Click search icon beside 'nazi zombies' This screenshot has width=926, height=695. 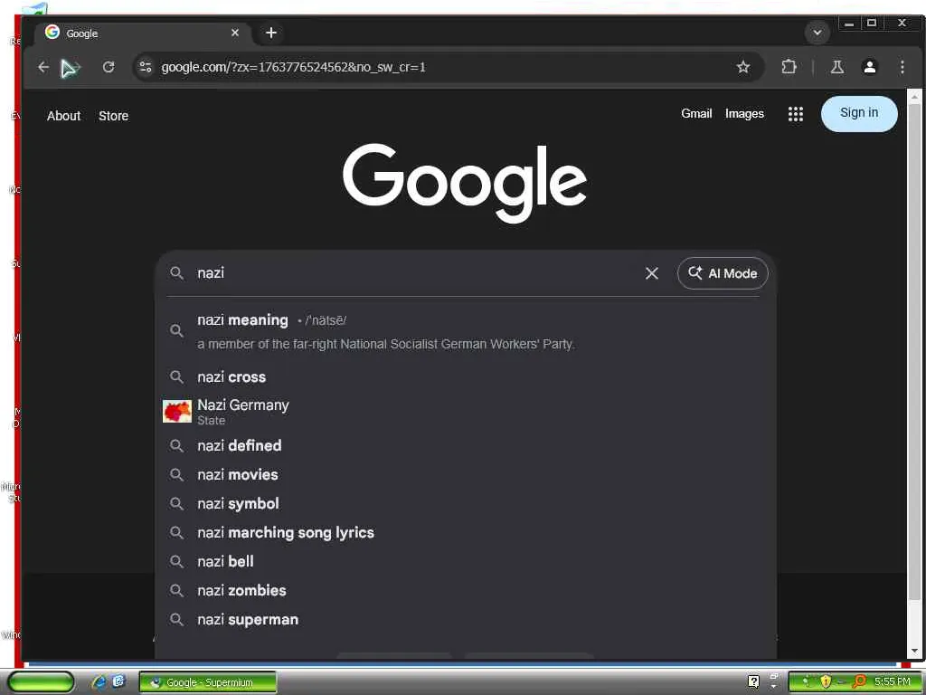176,590
